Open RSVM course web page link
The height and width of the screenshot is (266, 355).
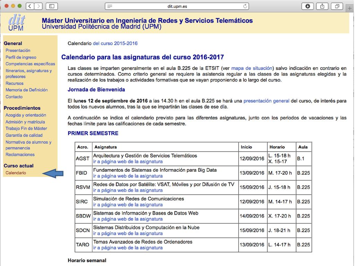[x=128, y=190]
